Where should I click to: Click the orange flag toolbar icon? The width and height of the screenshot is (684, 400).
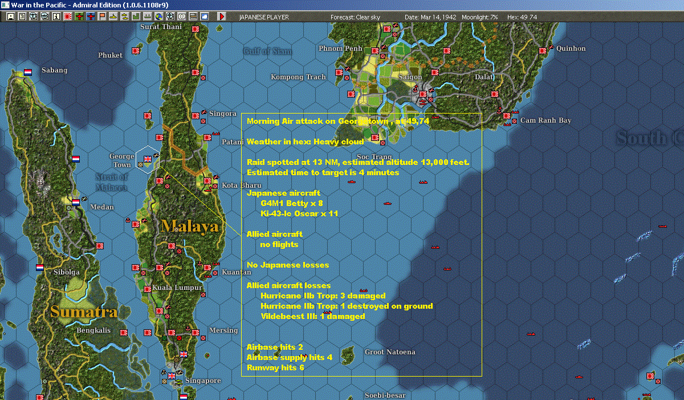click(102, 17)
